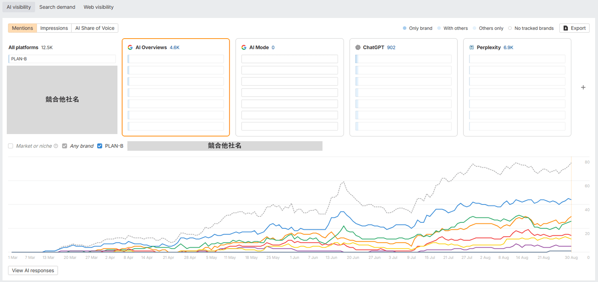
Task: Enable the Market or niche checkbox
Action: pyautogui.click(x=11, y=146)
